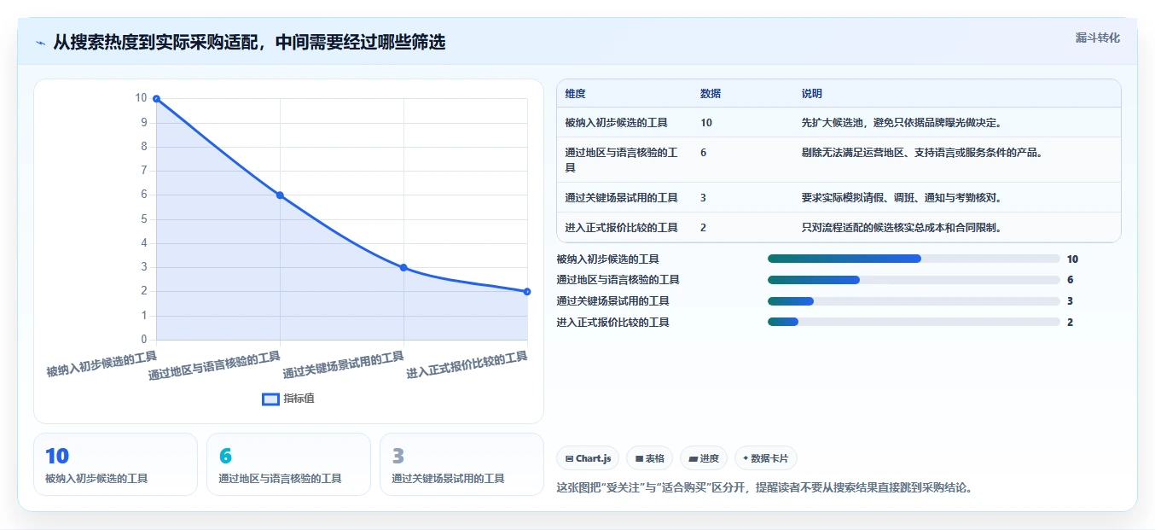1155x530 pixels.
Task: Click the chart data point at value 6
Action: [x=280, y=195]
